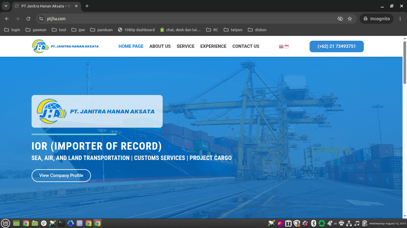The width and height of the screenshot is (407, 228).
Task: Call the (+62) 21 73493751 button
Action: (337, 46)
